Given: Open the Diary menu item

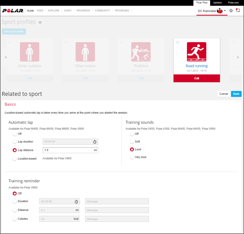Looking at the screenshot, I should point(68,11).
